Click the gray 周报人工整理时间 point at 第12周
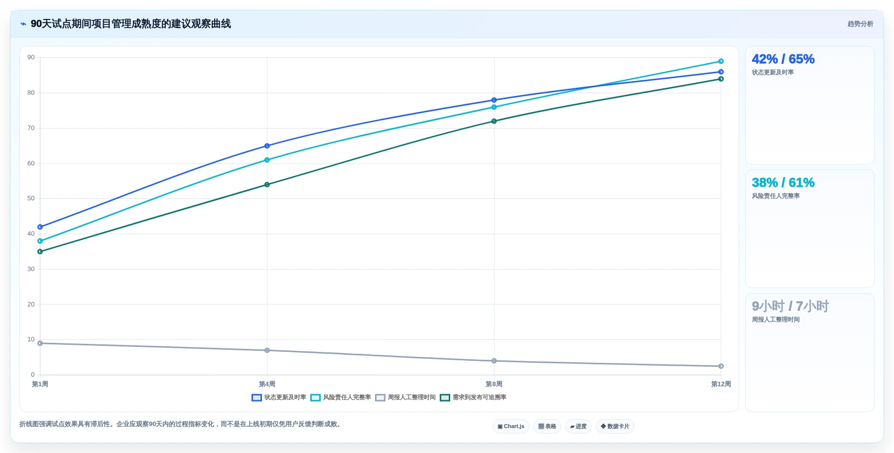 click(x=721, y=366)
